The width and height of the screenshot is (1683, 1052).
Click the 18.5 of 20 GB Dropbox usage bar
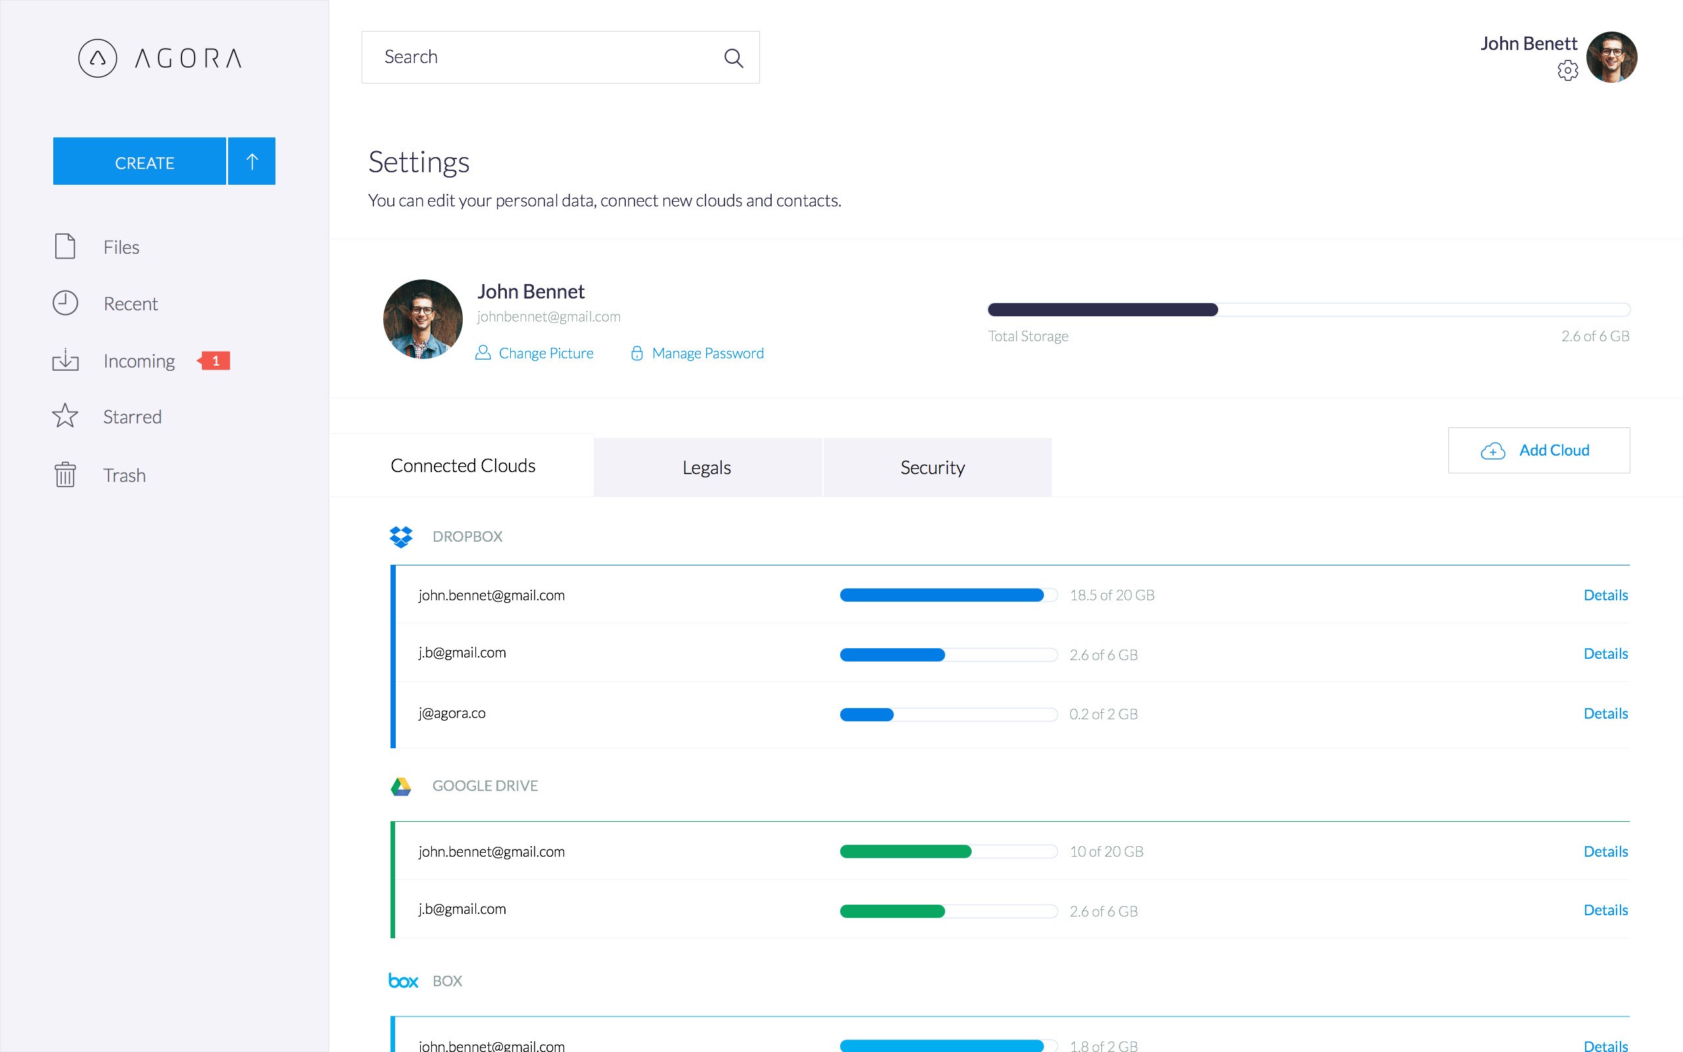(x=949, y=595)
